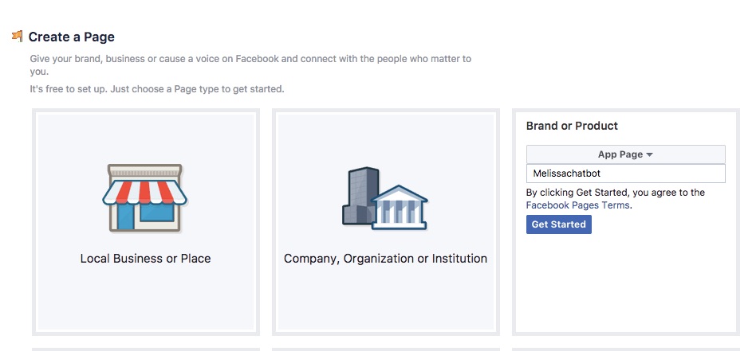Image resolution: width=756 pixels, height=351 pixels.
Task: Click the "Give your brand, business or cause" description
Action: [250, 65]
